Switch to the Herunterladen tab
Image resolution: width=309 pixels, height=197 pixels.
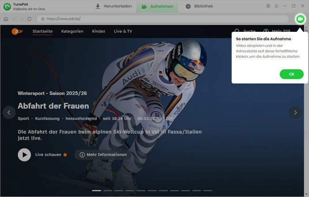[x=113, y=6]
